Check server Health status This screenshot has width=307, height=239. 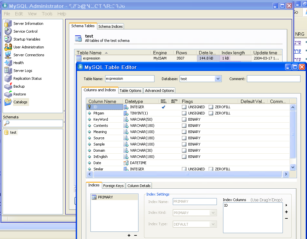tap(19, 63)
